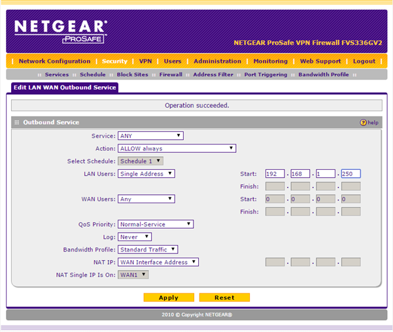The width and height of the screenshot is (393, 332).
Task: Click Logout in the top menu
Action: (x=364, y=61)
